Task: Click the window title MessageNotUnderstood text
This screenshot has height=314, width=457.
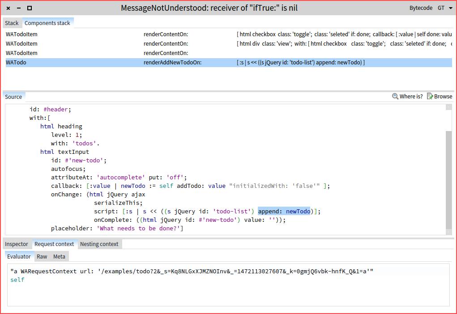Action: coord(209,8)
